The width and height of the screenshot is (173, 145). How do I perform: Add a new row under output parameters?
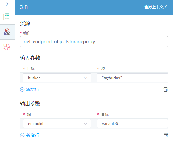[x=29, y=135]
